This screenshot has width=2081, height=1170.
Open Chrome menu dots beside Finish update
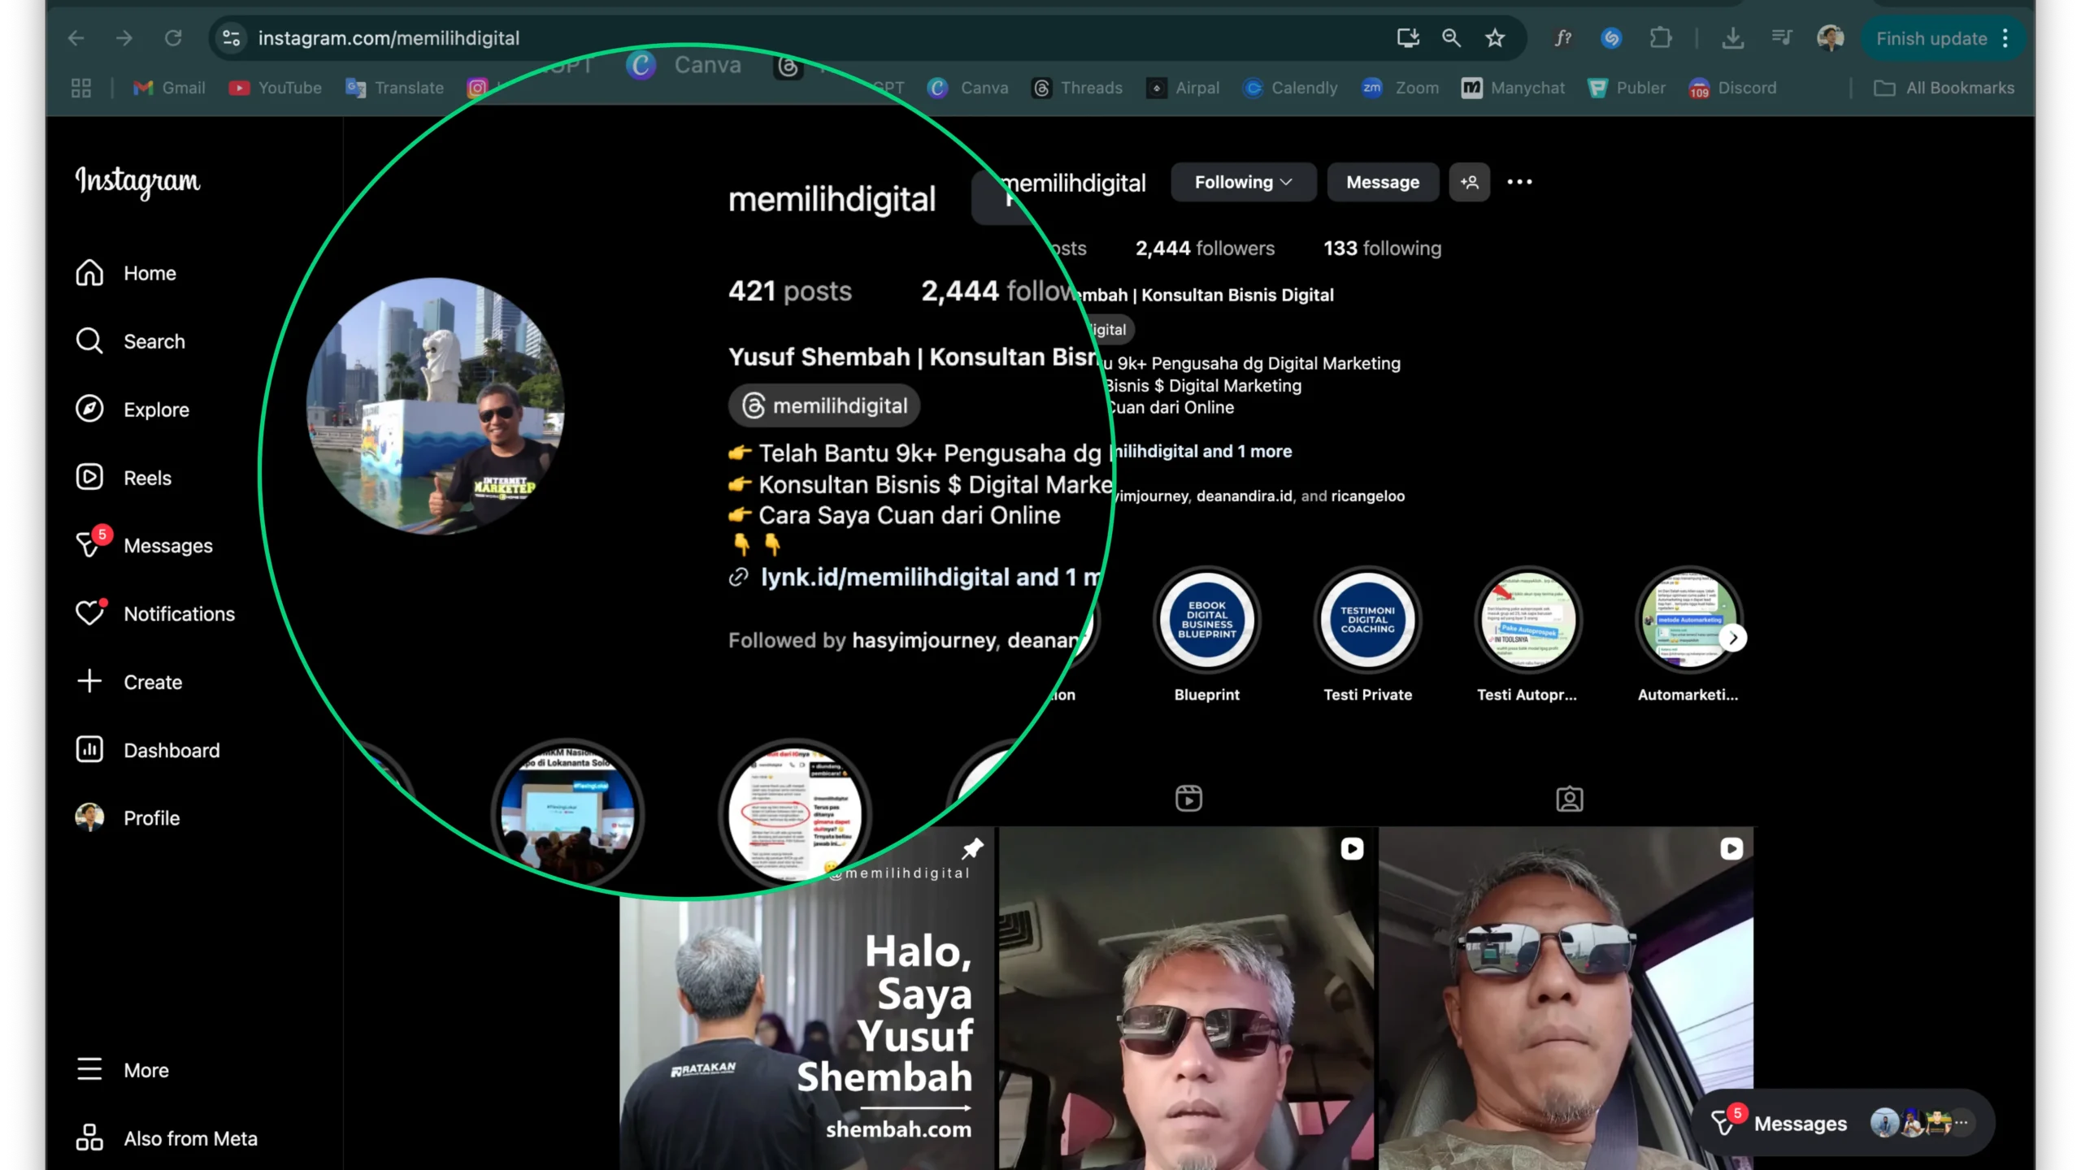(2005, 38)
